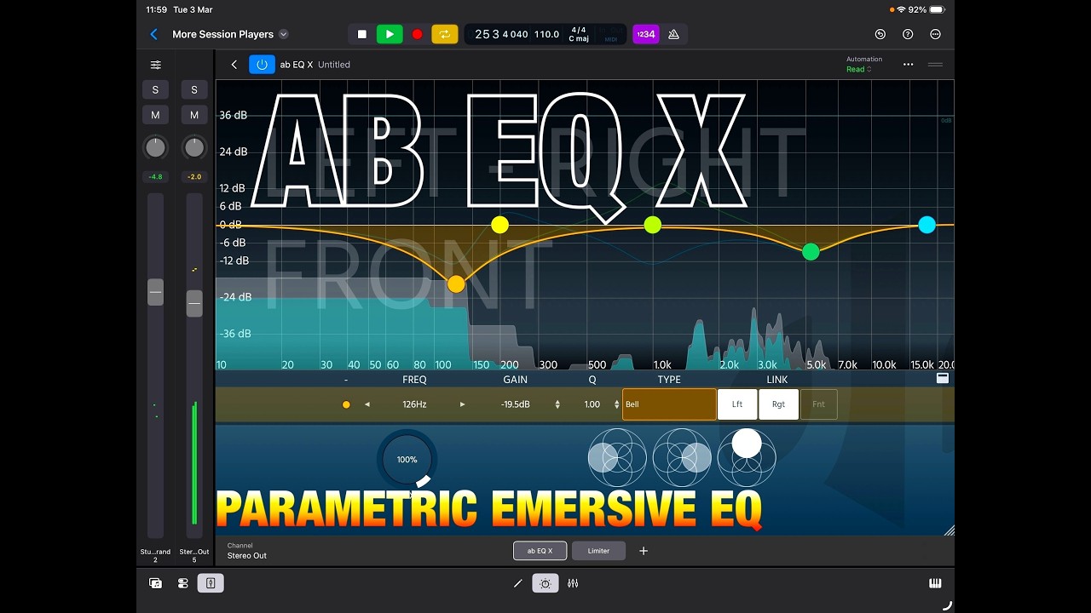Open the plug-in header ellipsis menu
Viewport: 1091px width, 613px height.
908,65
